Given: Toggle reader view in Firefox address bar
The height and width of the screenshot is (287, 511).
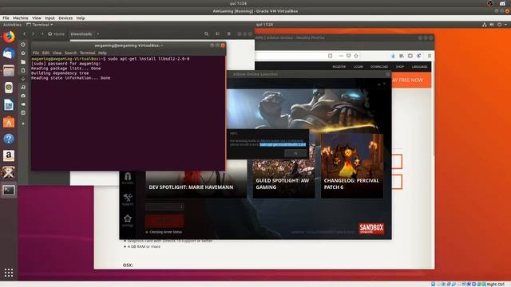Looking at the screenshot, I should coord(330,56).
